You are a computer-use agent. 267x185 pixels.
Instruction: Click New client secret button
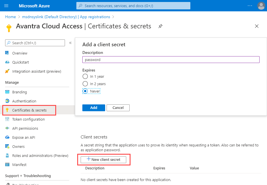(103, 159)
